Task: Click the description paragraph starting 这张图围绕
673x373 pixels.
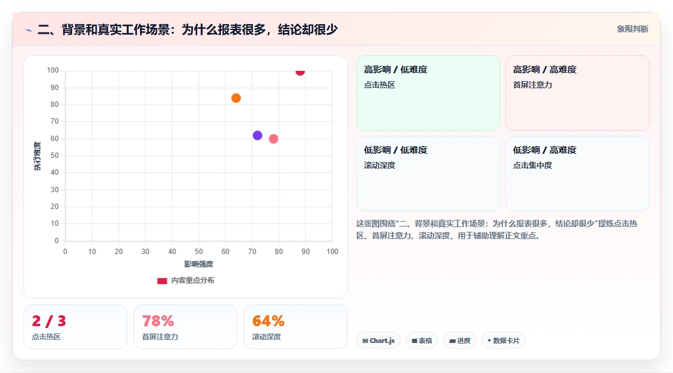Action: [x=496, y=229]
